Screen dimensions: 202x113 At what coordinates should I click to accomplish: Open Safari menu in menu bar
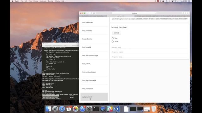click(17, 1)
